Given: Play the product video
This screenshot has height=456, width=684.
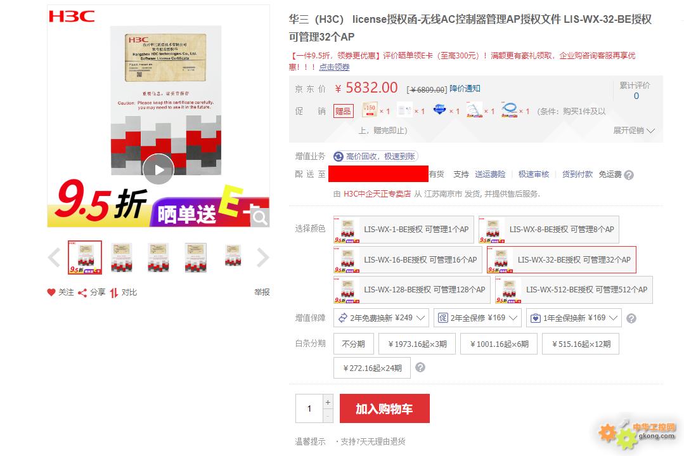Looking at the screenshot, I should (158, 169).
